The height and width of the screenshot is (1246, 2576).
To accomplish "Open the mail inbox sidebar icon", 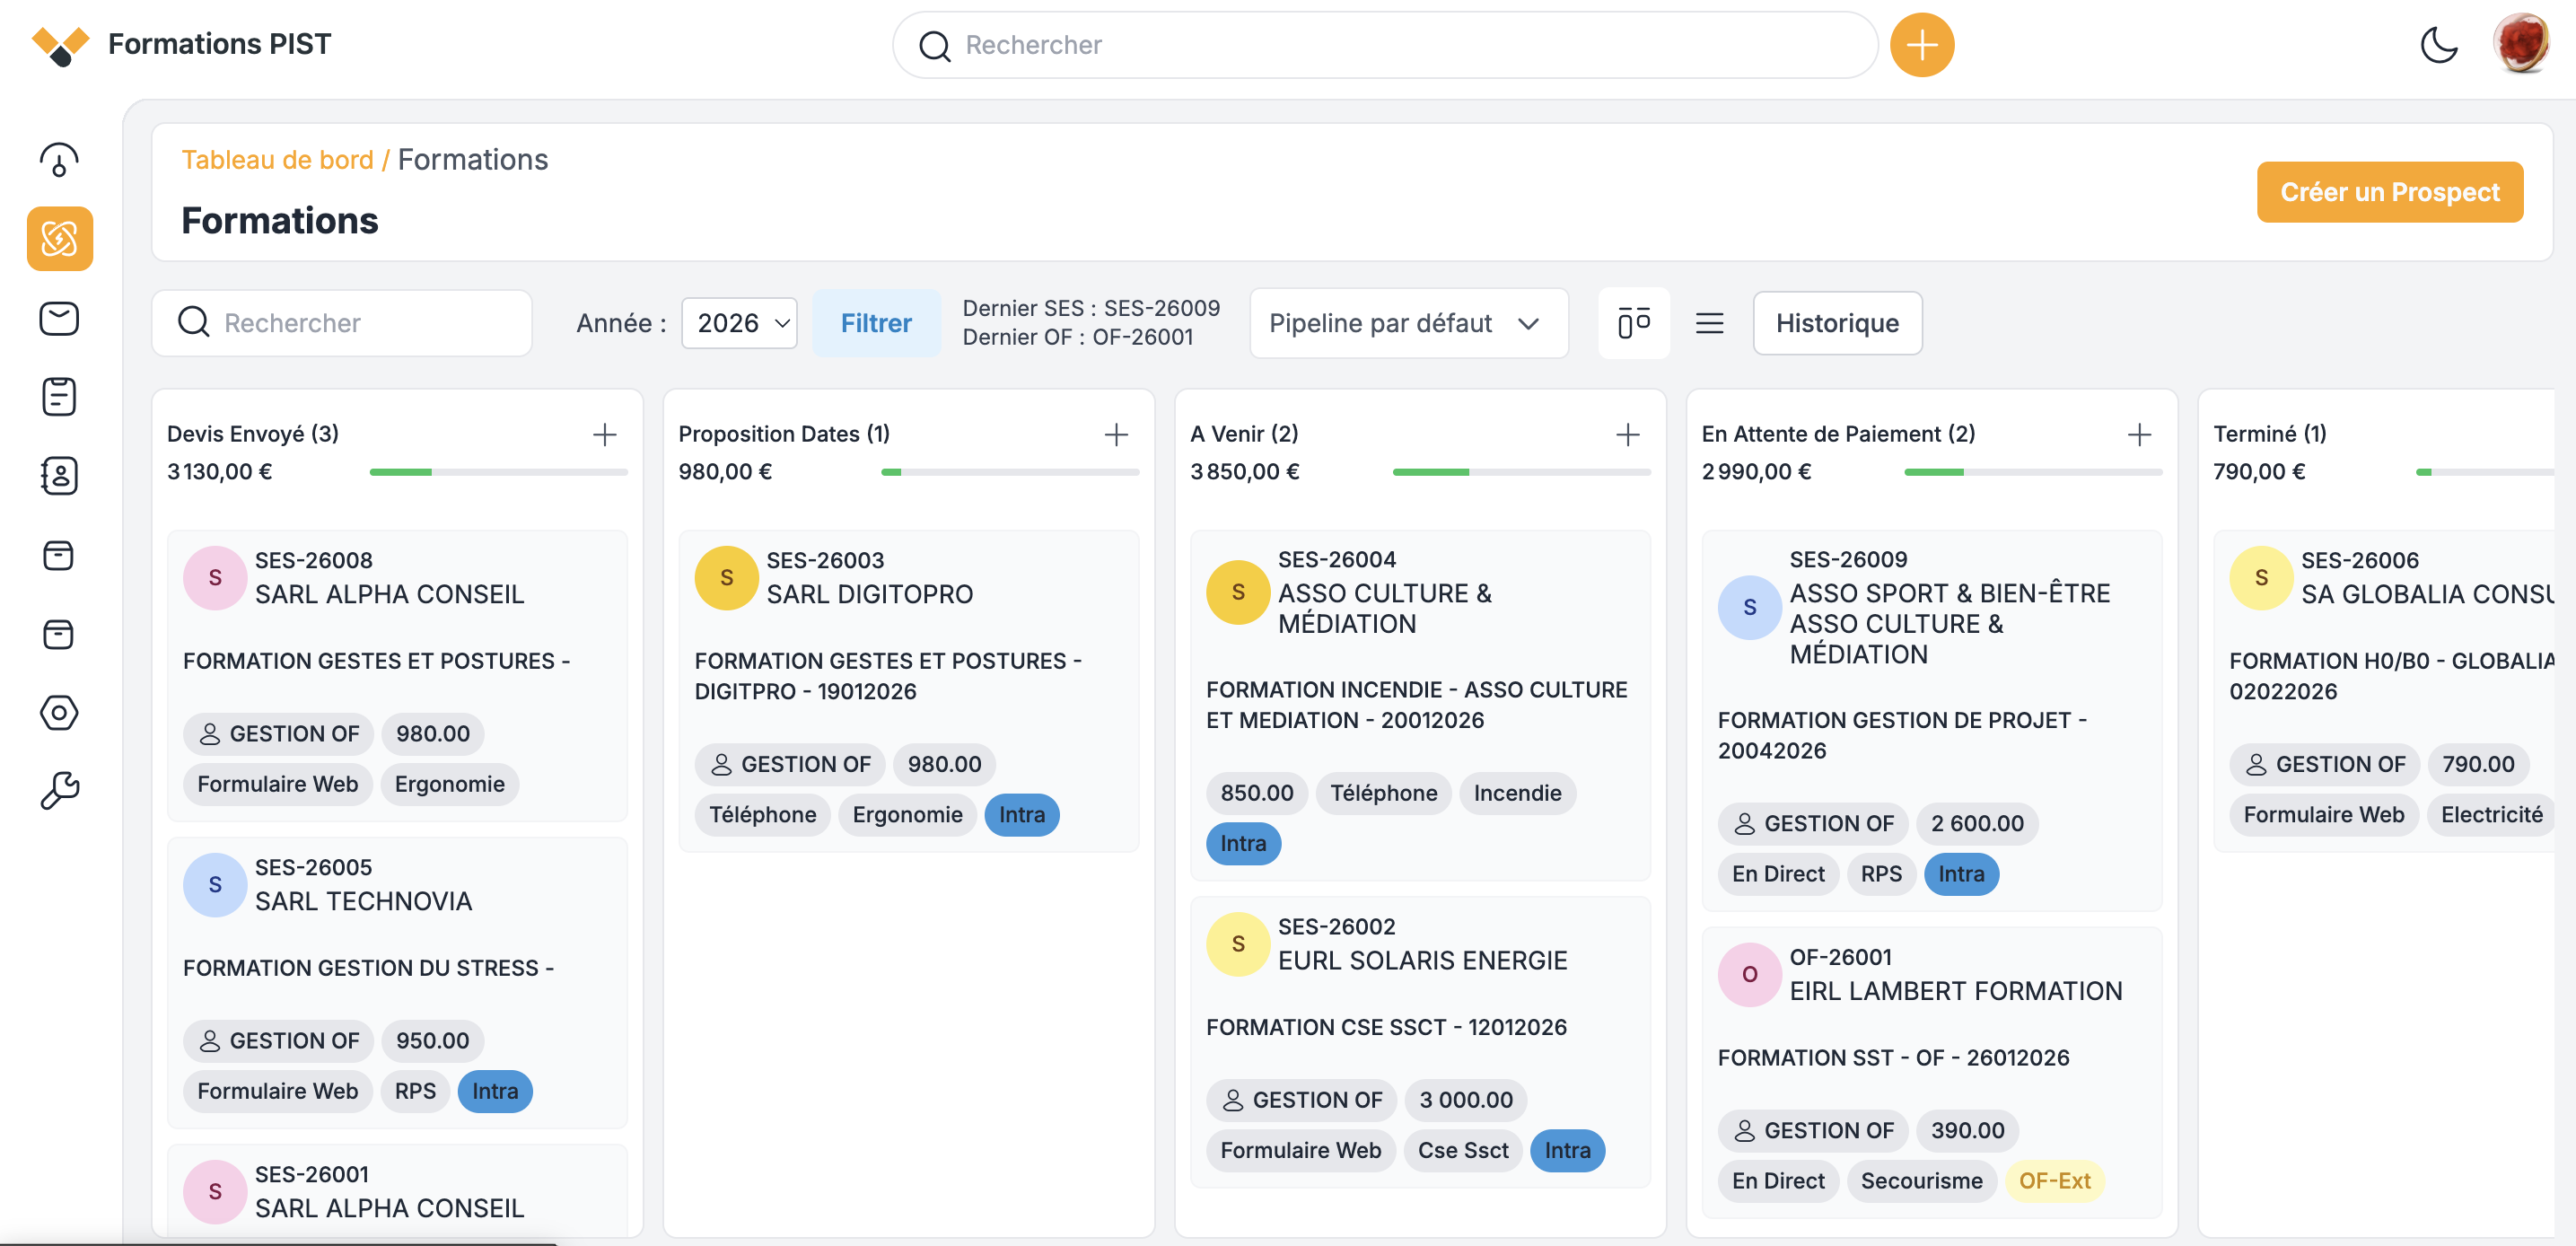I will [59, 318].
